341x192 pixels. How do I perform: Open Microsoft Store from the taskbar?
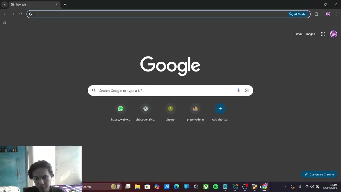pos(147,187)
